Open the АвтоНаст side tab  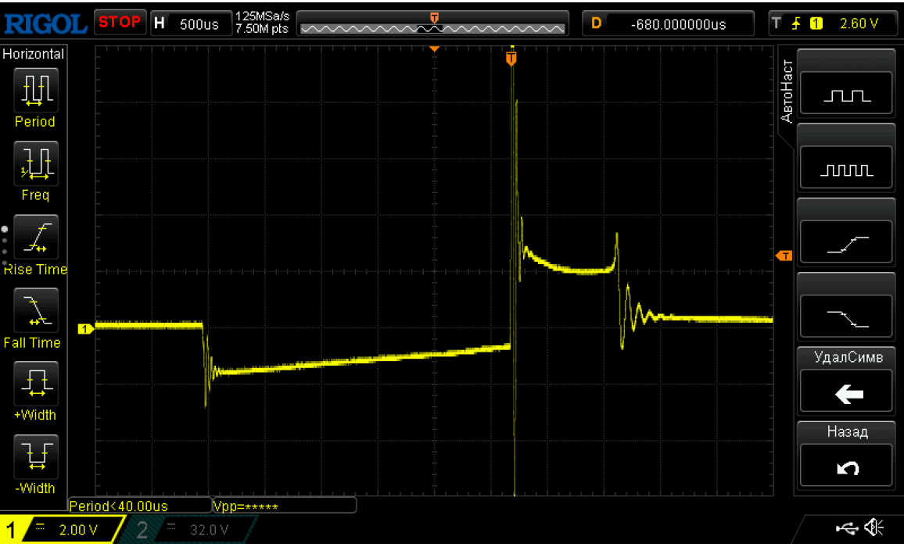[787, 91]
